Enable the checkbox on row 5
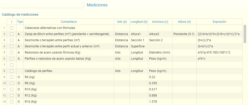Image resolution: width=248 pixels, height=105 pixels. (x=12, y=52)
